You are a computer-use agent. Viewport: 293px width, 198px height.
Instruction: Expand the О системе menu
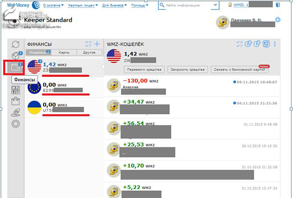tap(53, 5)
